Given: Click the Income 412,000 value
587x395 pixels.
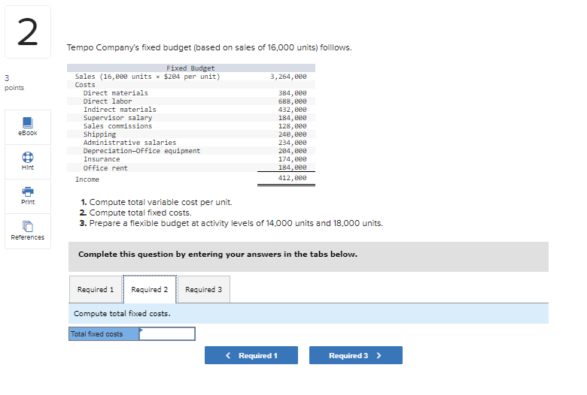Looking at the screenshot, I should [x=293, y=178].
